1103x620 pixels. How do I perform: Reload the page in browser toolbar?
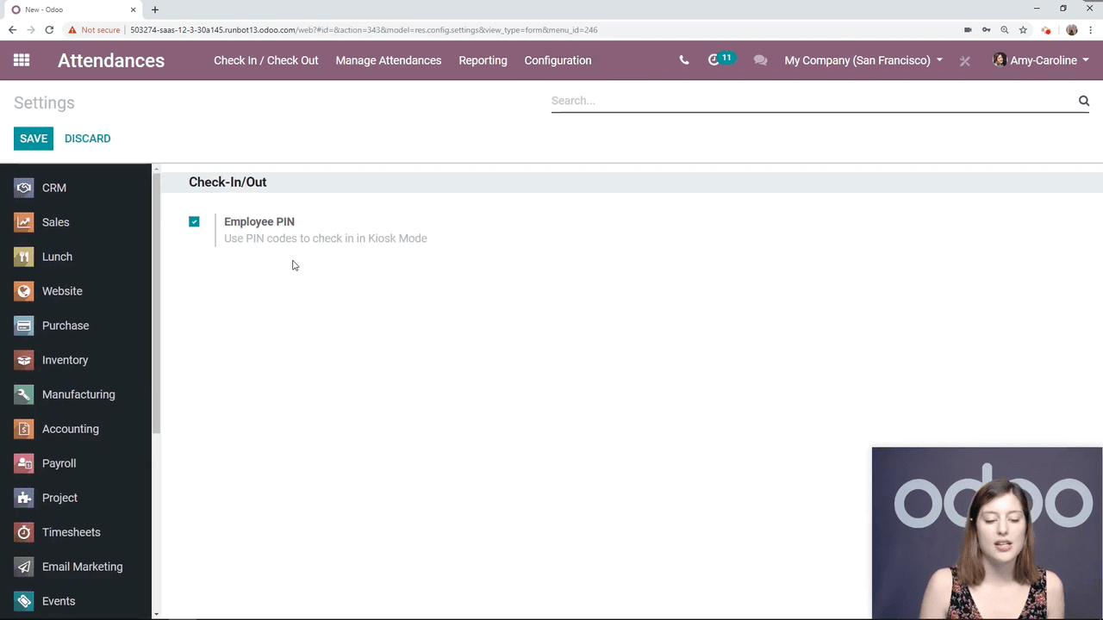(49, 30)
